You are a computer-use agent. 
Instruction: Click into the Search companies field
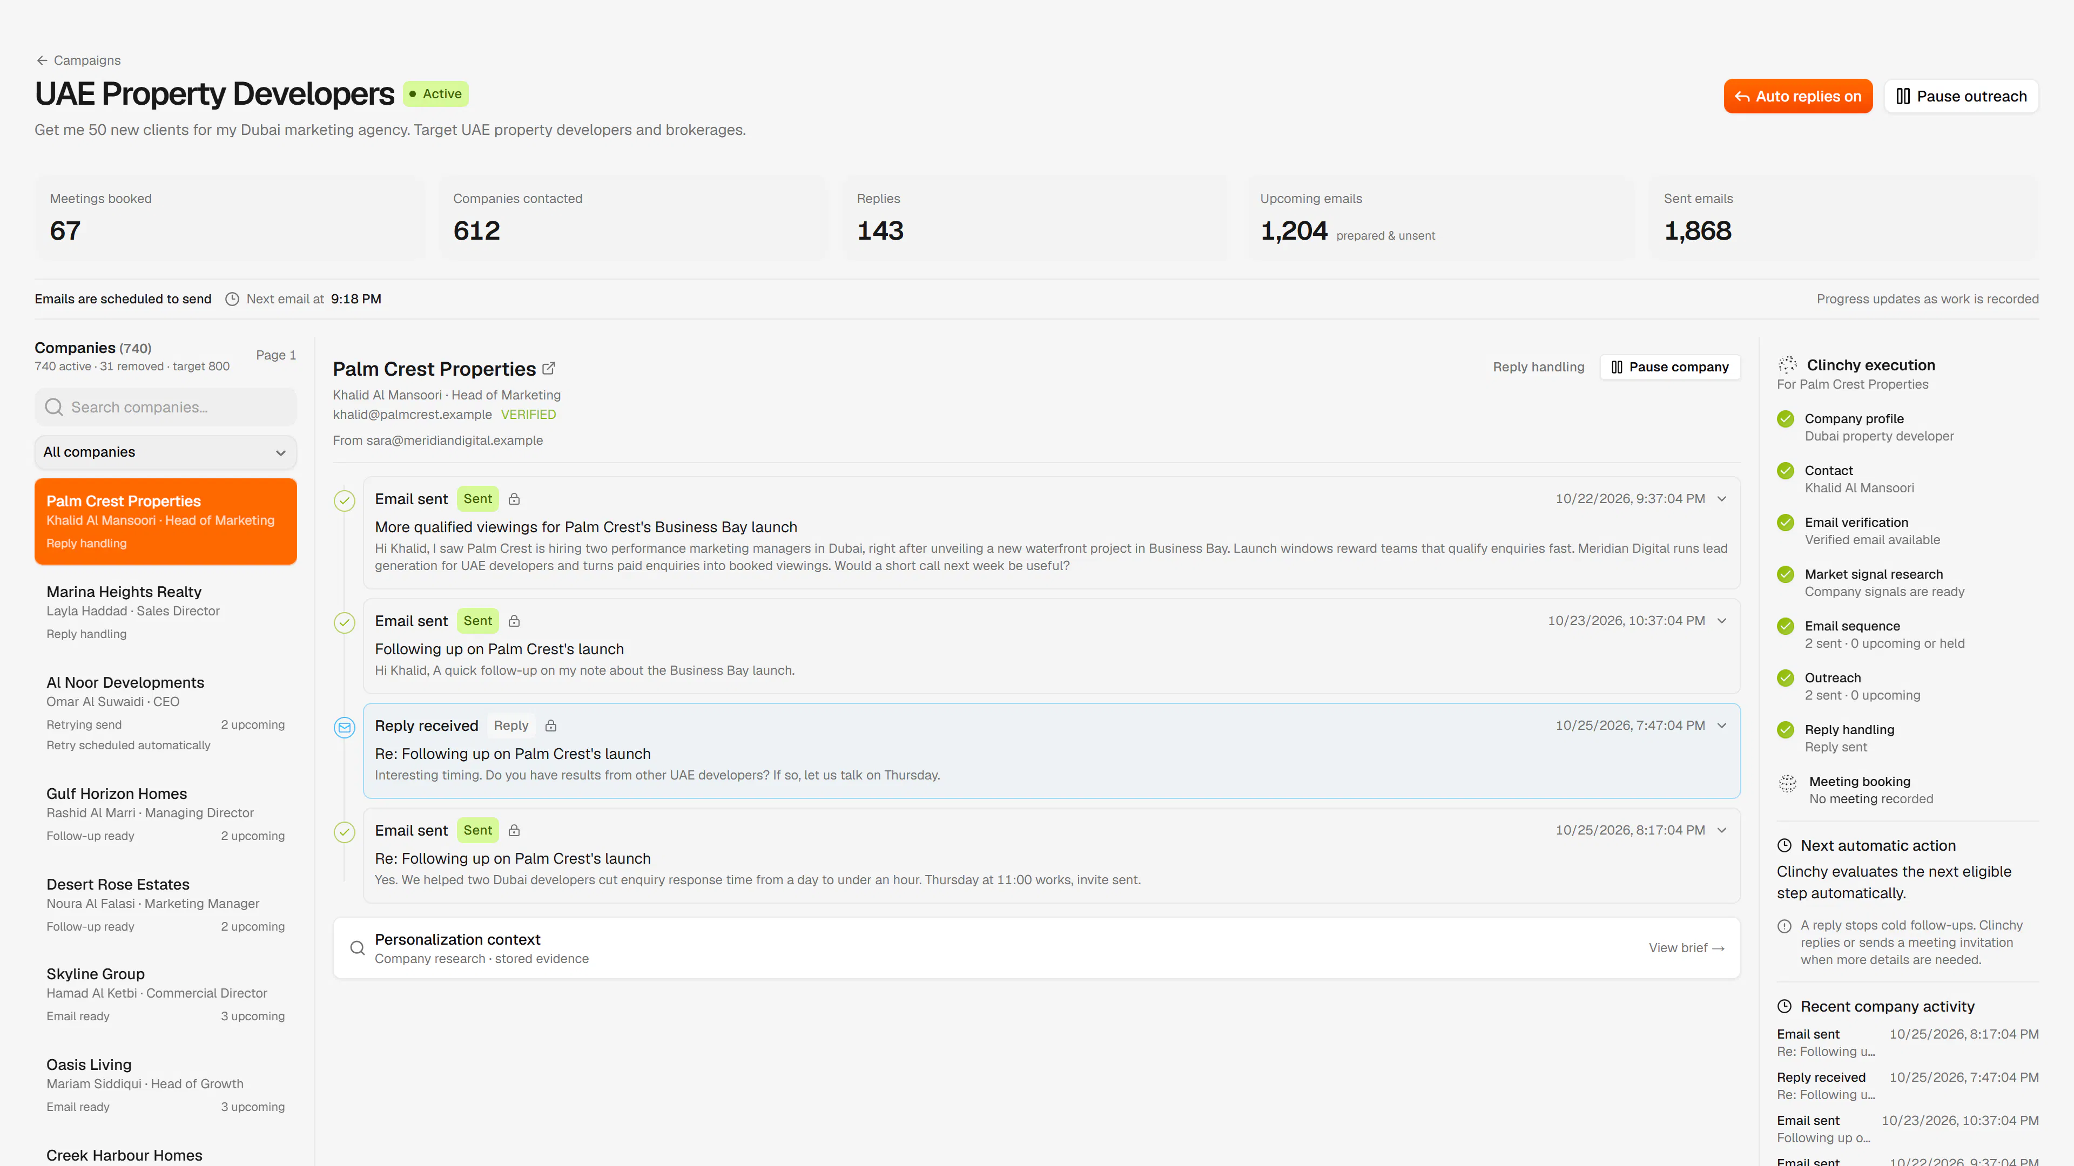(166, 407)
